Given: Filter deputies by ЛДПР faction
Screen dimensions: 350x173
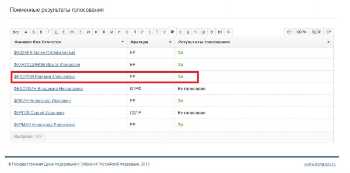Looking at the screenshot, I should click(316, 32).
